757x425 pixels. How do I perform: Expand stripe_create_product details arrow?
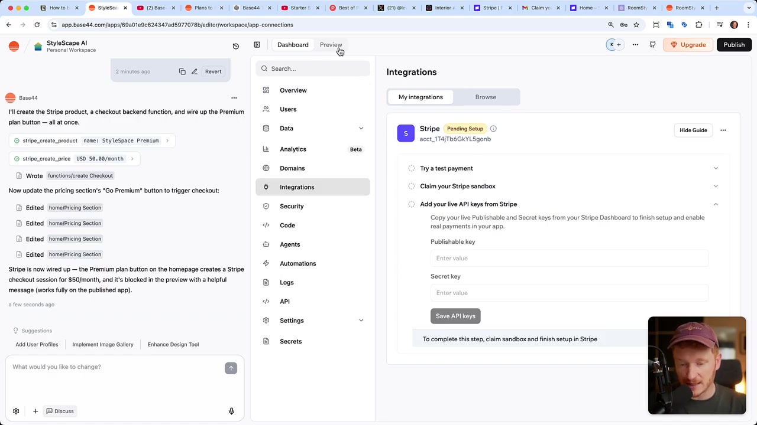click(167, 140)
